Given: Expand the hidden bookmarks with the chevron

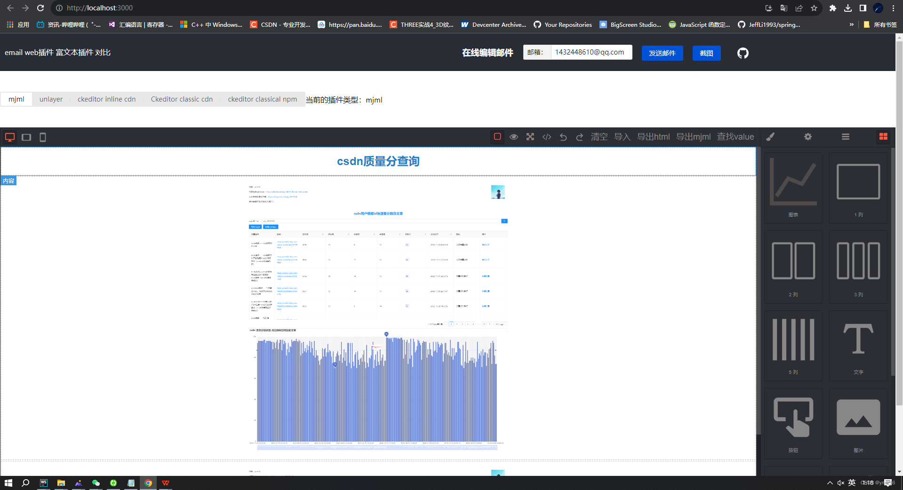Looking at the screenshot, I should (x=852, y=24).
